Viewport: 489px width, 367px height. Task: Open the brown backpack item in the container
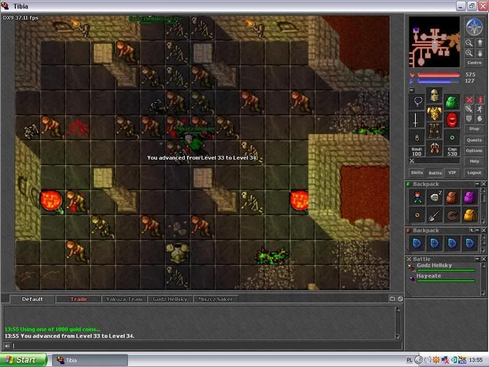pos(452,198)
